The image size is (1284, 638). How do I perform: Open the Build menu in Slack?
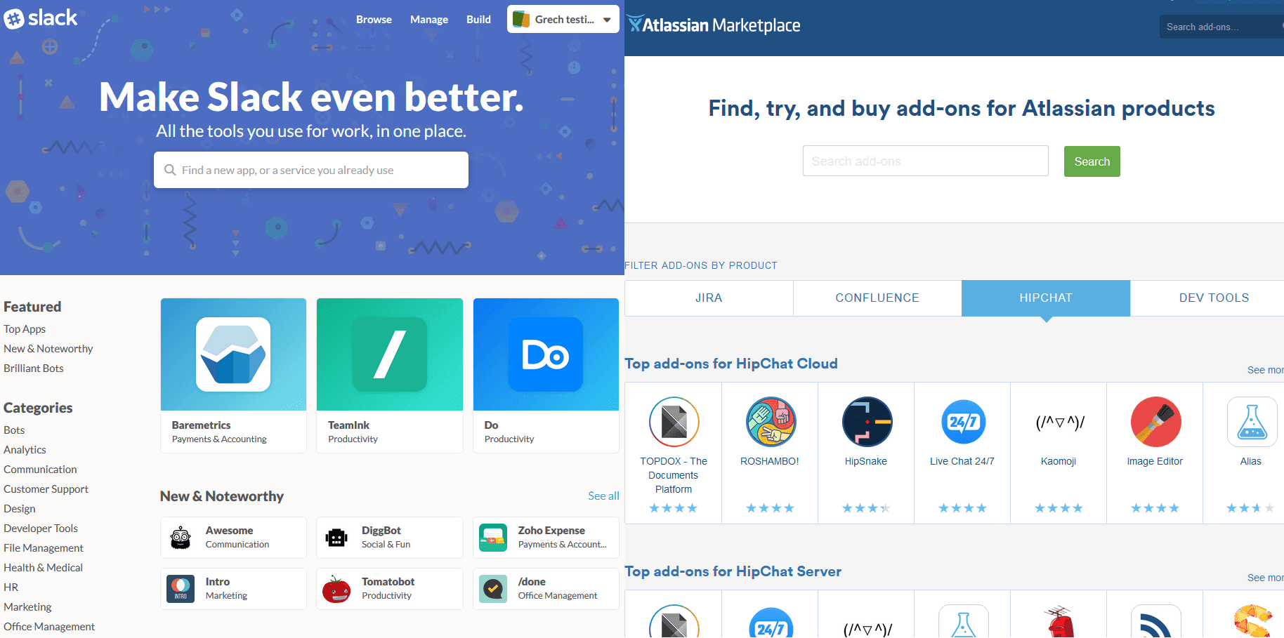tap(478, 20)
